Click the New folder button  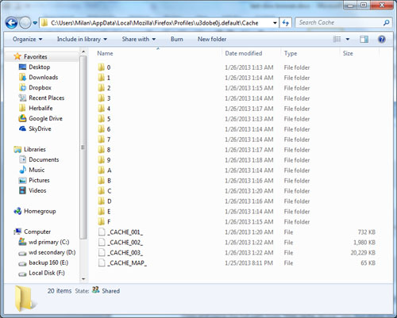(x=212, y=39)
